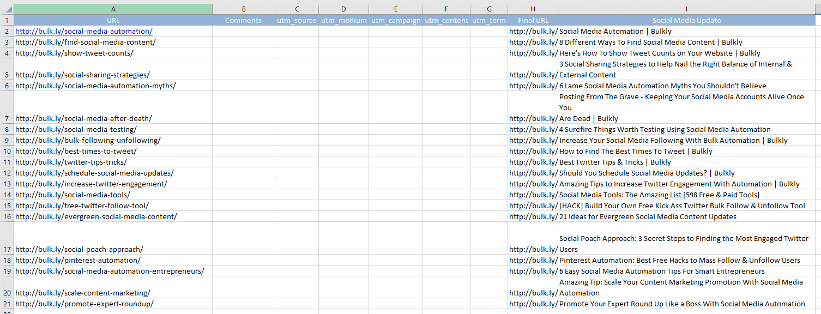Select the Social Media Update header cell
The width and height of the screenshot is (821, 314).
[686, 20]
